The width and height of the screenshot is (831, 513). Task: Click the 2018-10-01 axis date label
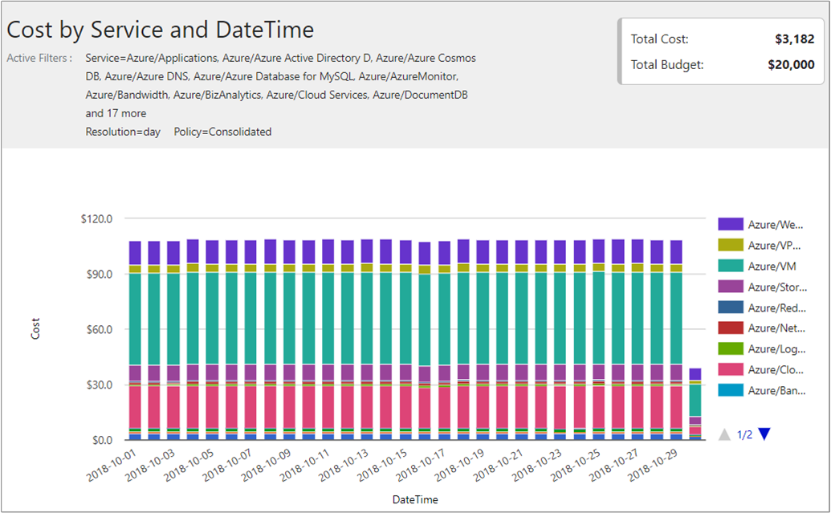pos(112,466)
